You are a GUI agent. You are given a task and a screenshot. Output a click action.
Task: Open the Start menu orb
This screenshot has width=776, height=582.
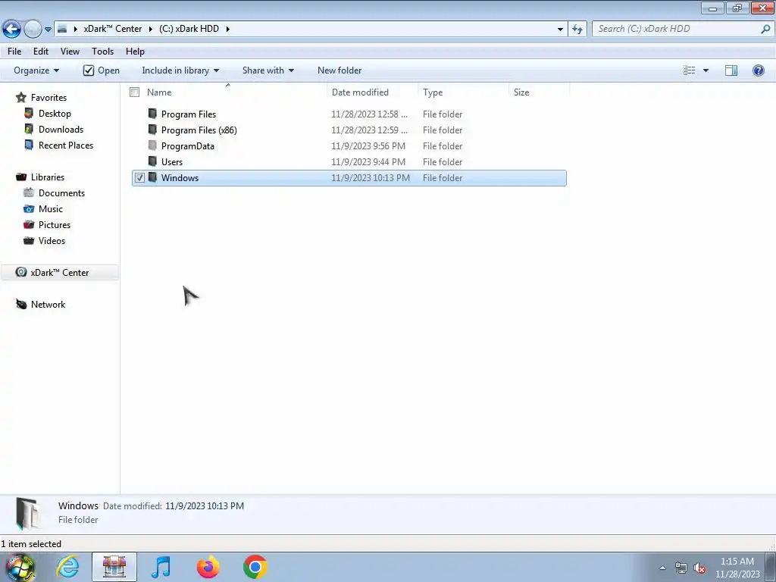tap(20, 568)
